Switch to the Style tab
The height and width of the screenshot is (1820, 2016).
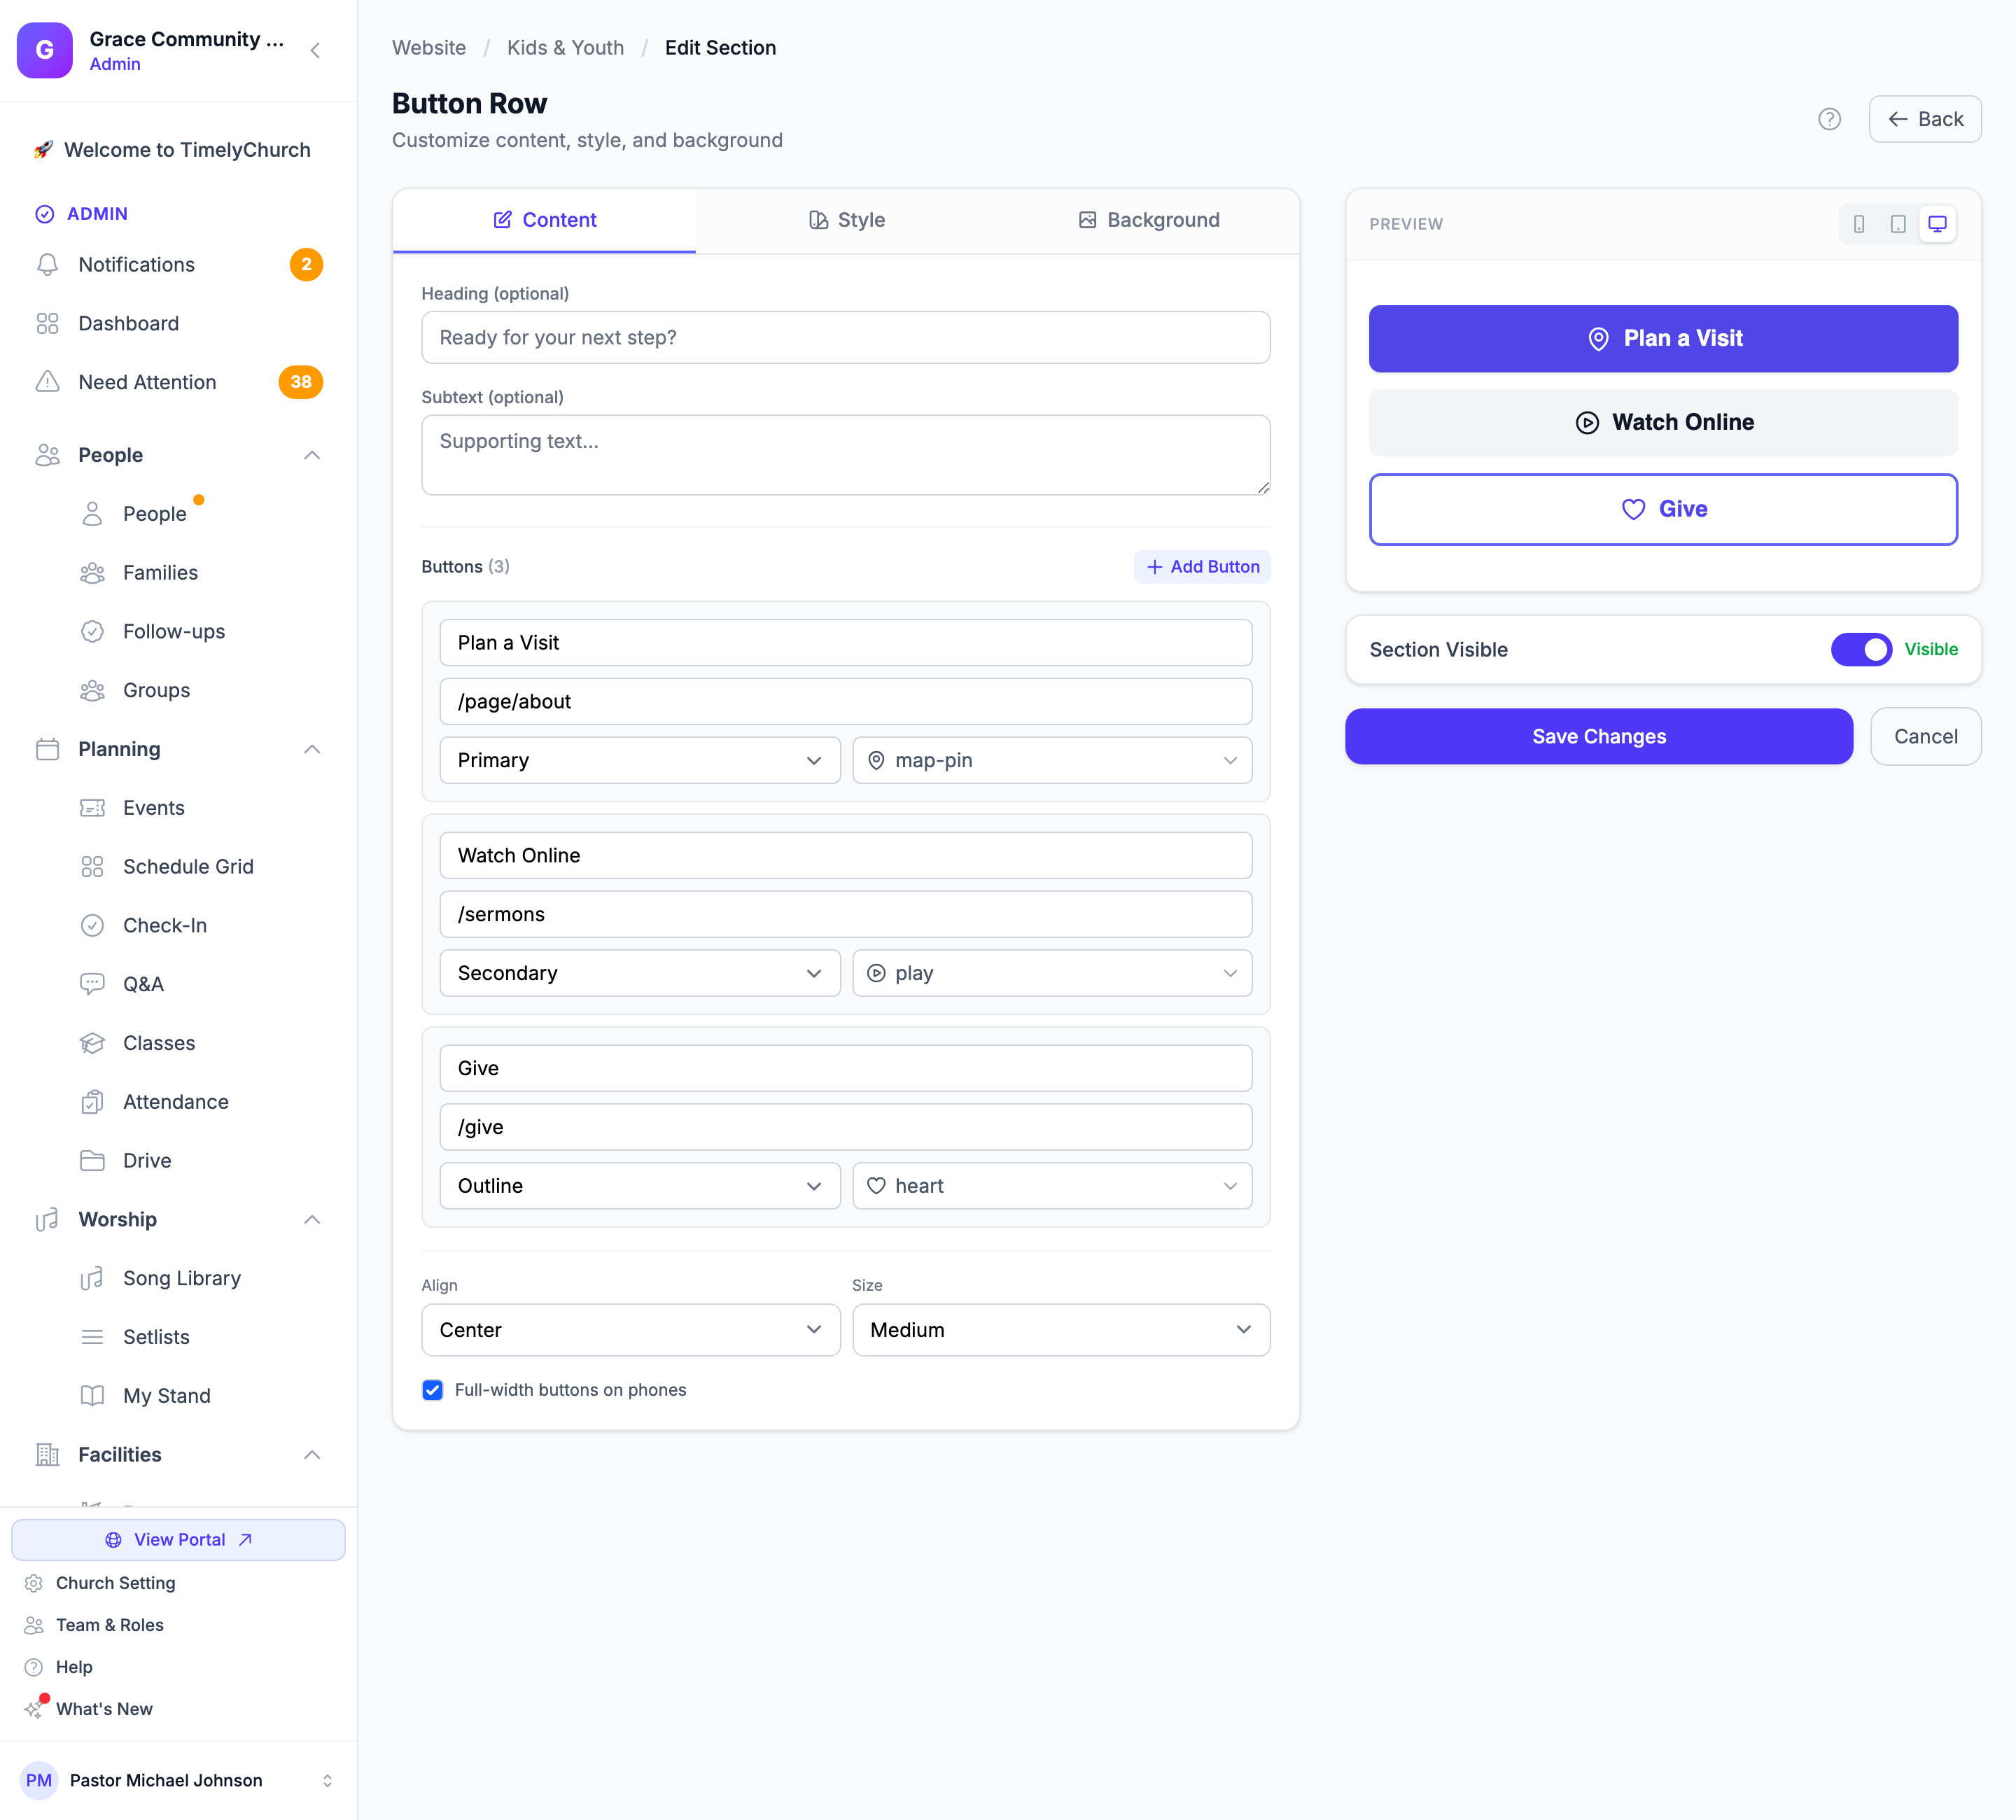click(x=847, y=220)
